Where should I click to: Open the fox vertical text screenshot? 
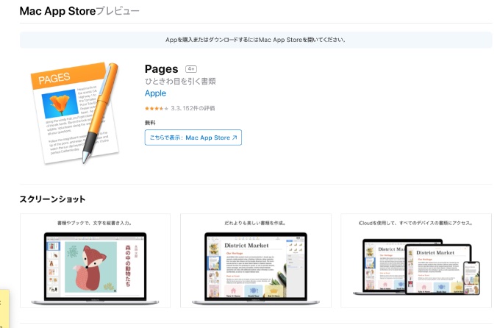(95, 260)
